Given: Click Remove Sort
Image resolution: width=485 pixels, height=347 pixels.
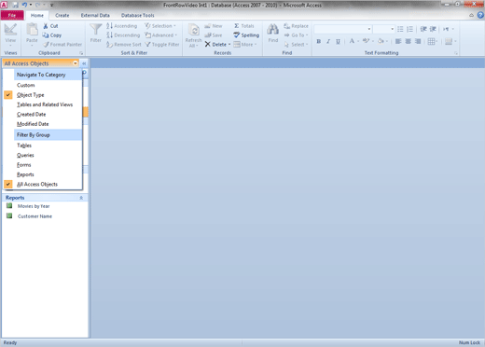Looking at the screenshot, I should tap(124, 45).
